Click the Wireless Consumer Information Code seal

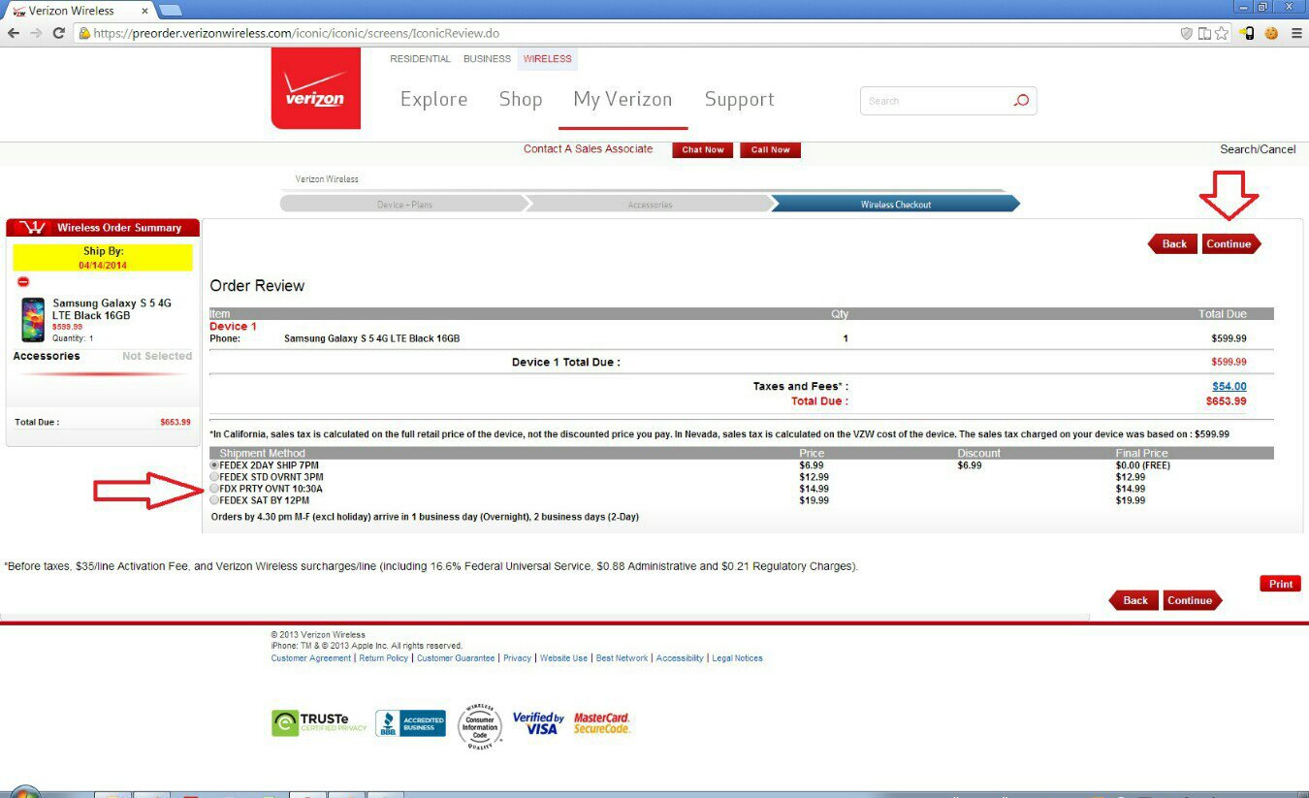tap(480, 726)
